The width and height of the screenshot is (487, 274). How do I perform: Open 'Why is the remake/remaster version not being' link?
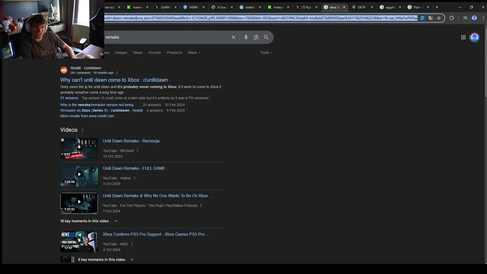99,105
